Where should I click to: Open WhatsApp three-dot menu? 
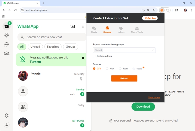point(83,26)
